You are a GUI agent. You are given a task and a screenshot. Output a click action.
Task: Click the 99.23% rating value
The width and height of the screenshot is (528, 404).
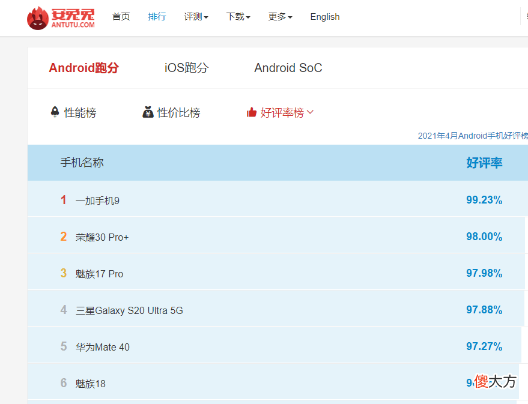[484, 200]
